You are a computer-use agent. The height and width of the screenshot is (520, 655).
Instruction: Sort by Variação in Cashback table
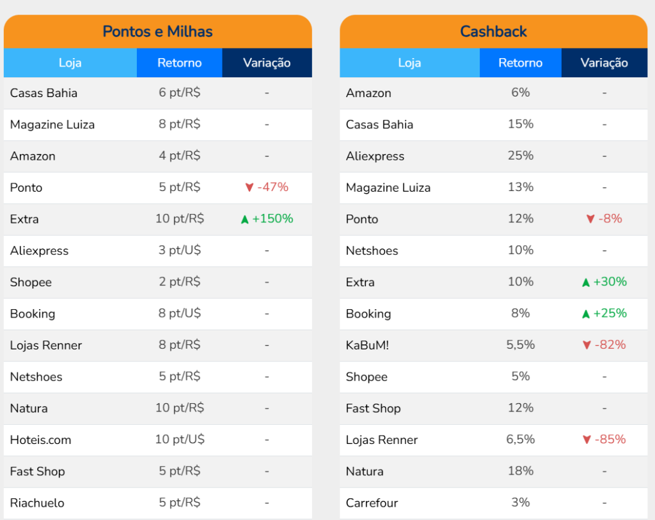click(604, 63)
